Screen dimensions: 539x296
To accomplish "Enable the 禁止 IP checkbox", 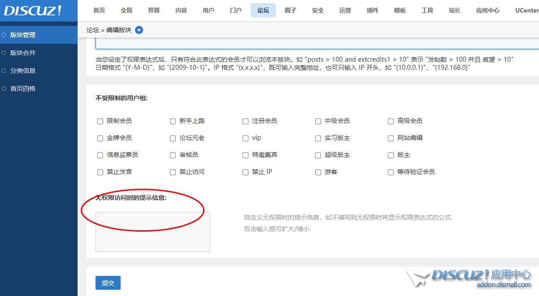I will point(245,172).
